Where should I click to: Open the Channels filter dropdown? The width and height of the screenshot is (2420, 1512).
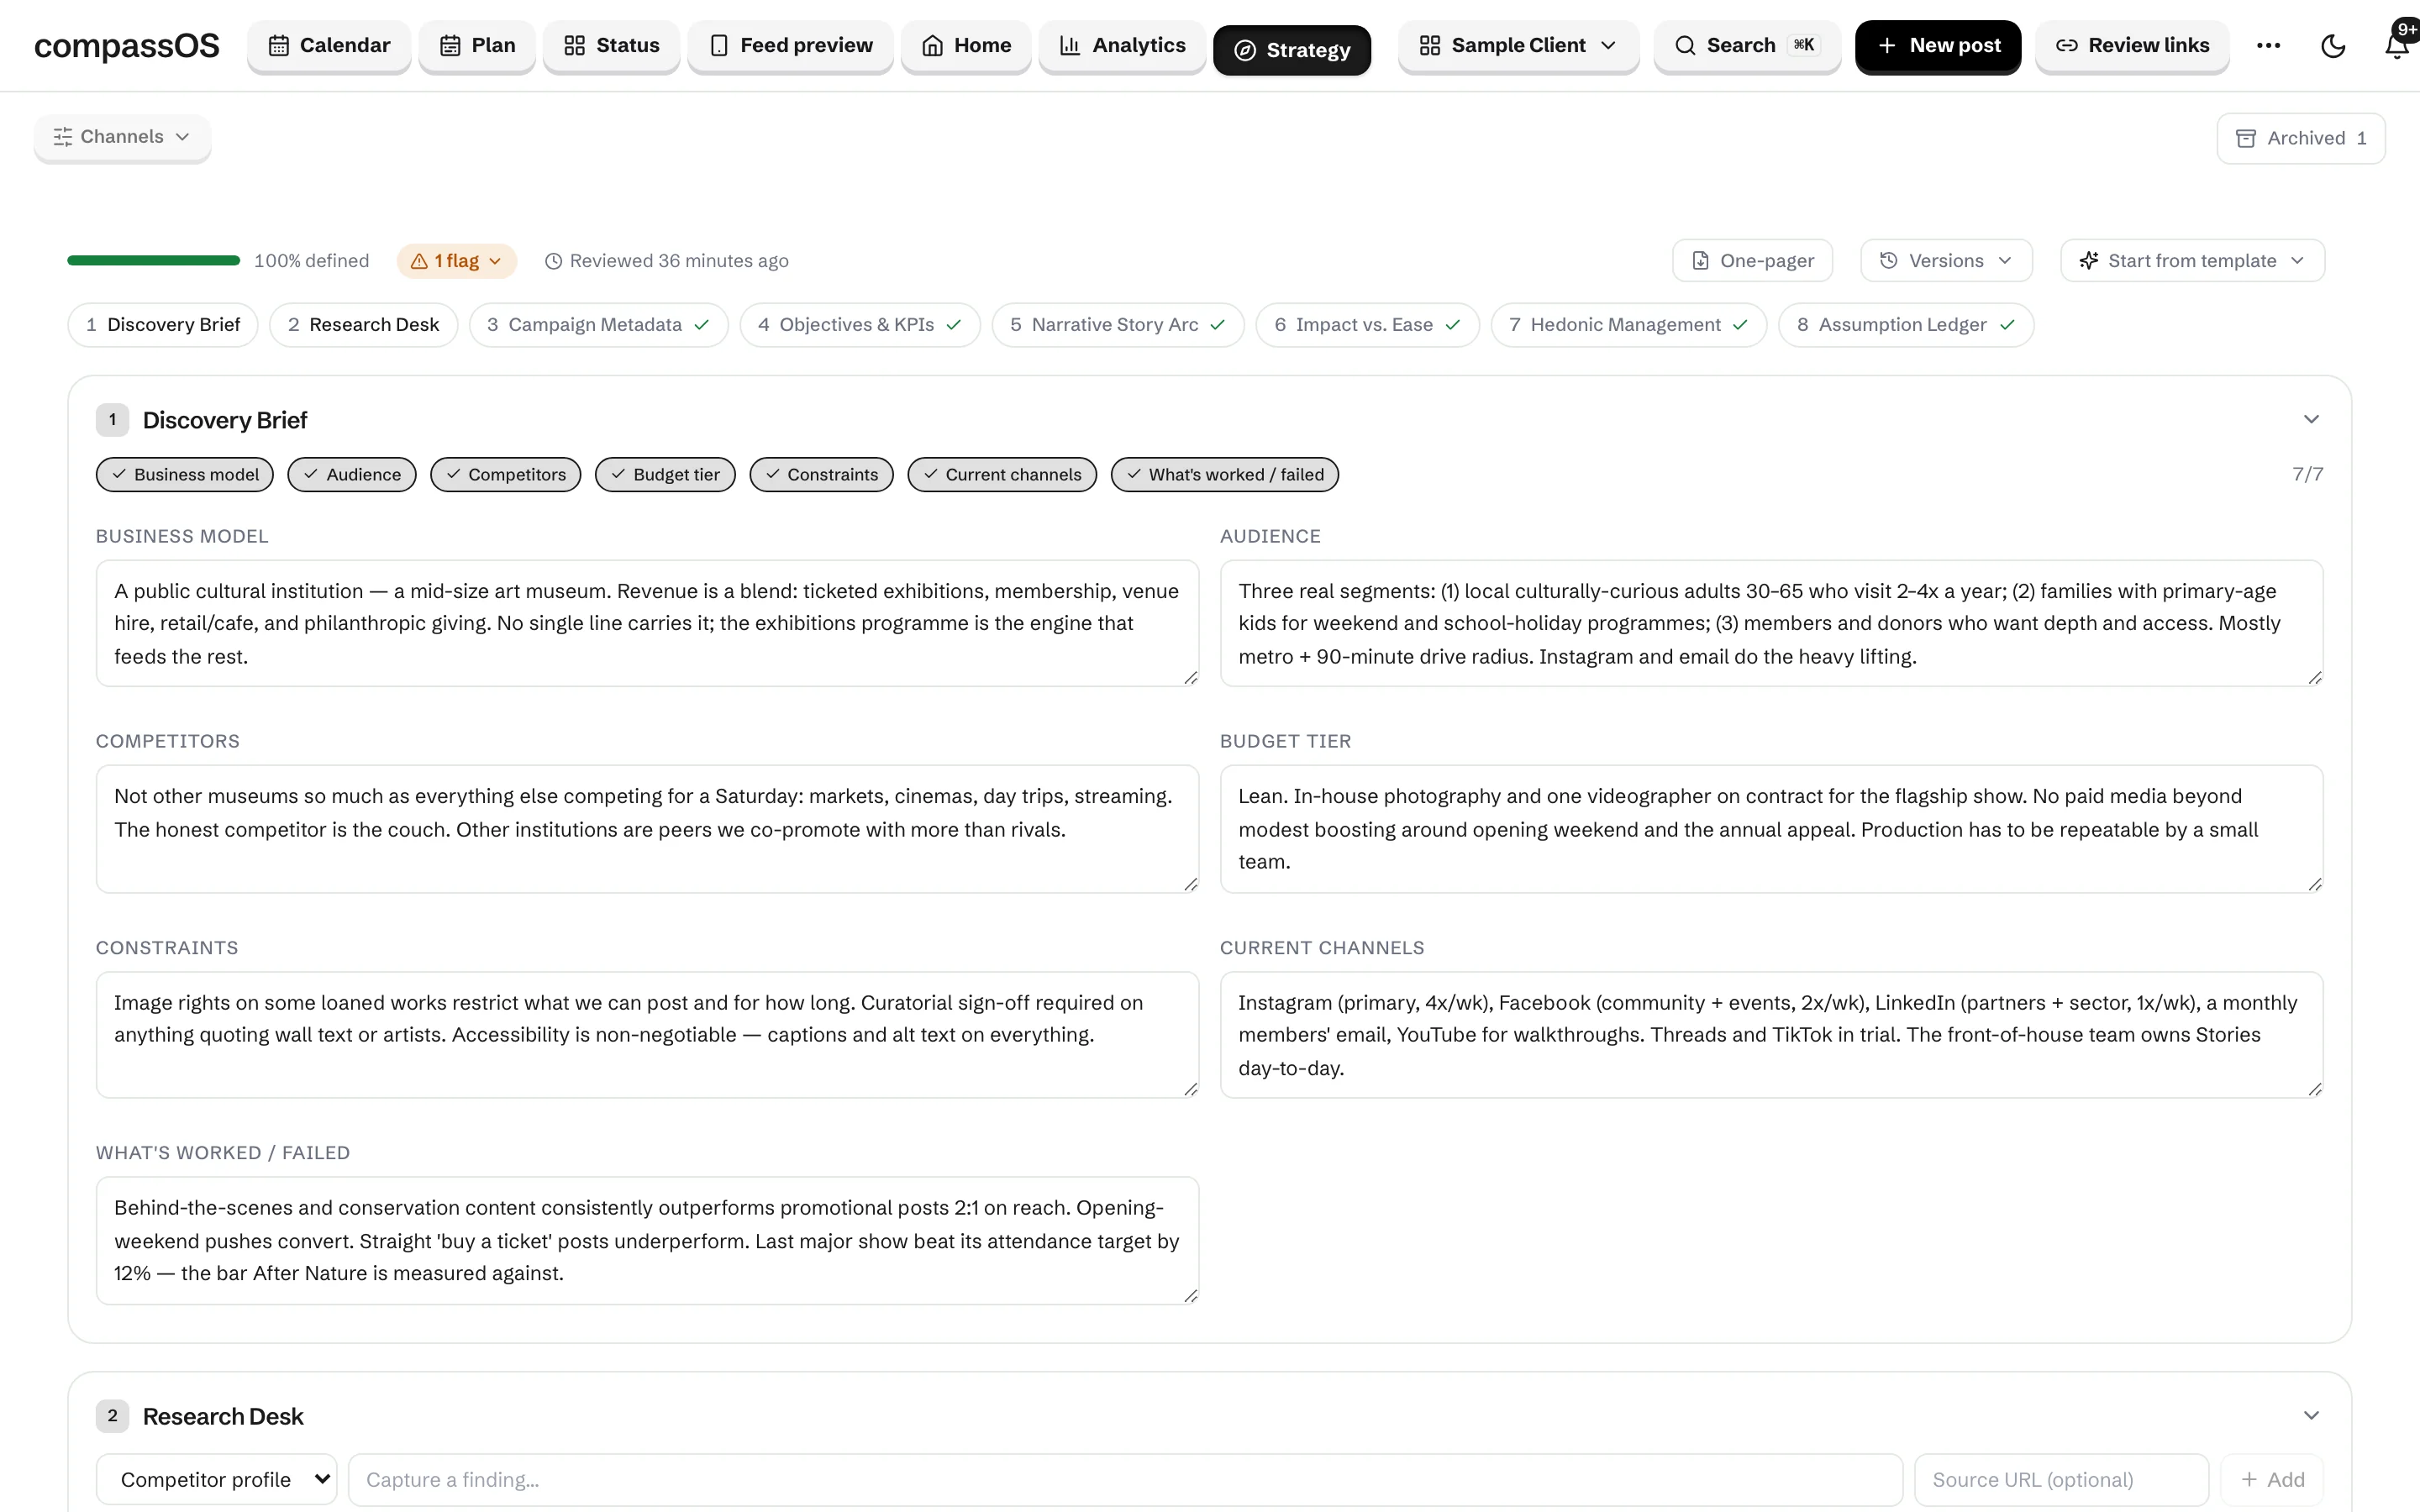122,137
